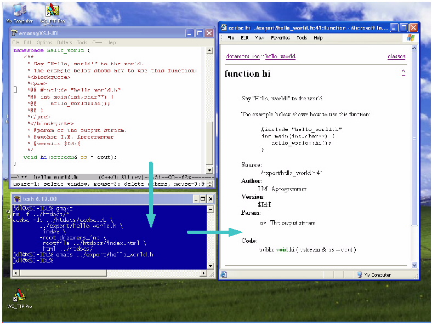Open File menu in Internet Explorer

point(231,38)
